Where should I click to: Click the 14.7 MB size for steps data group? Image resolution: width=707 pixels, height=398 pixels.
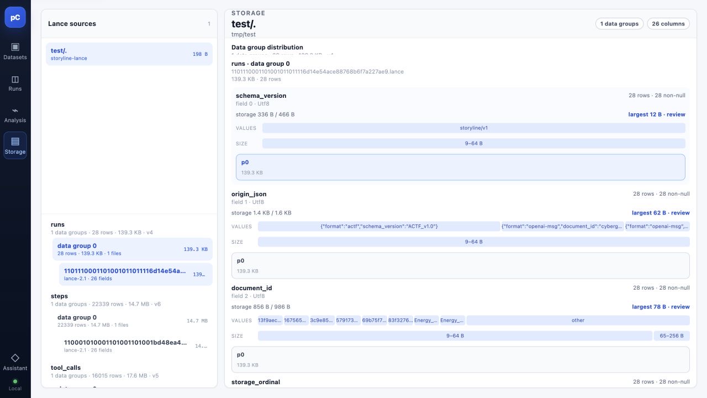click(197, 321)
